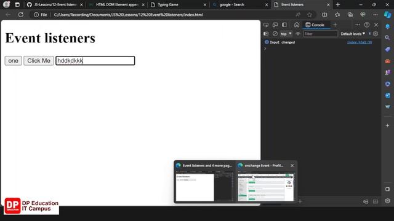Click the 'Click Me' button
Viewport: 394px width, 221px height.
pyautogui.click(x=39, y=61)
